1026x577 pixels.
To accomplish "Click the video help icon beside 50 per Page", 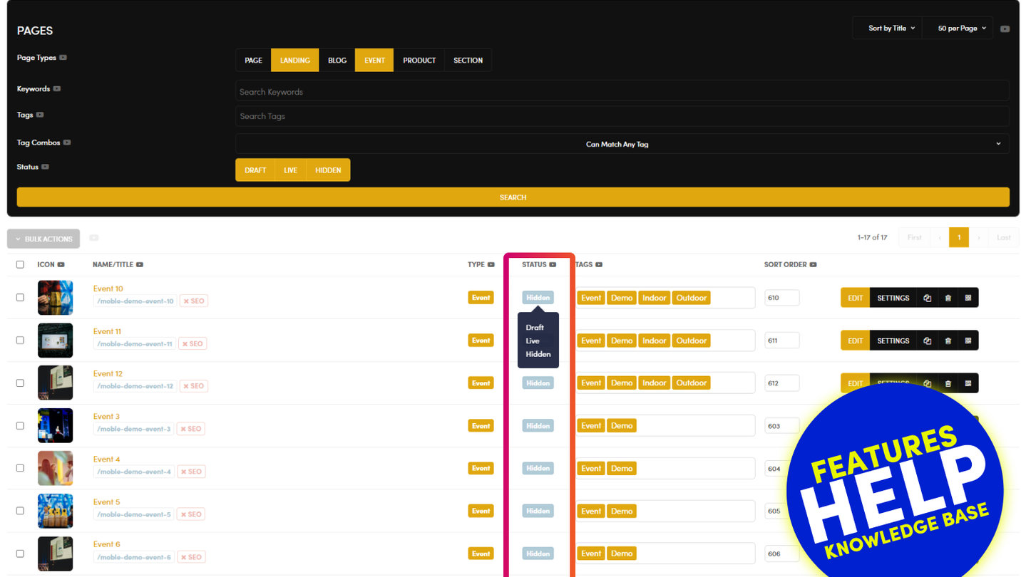I will click(x=1005, y=28).
